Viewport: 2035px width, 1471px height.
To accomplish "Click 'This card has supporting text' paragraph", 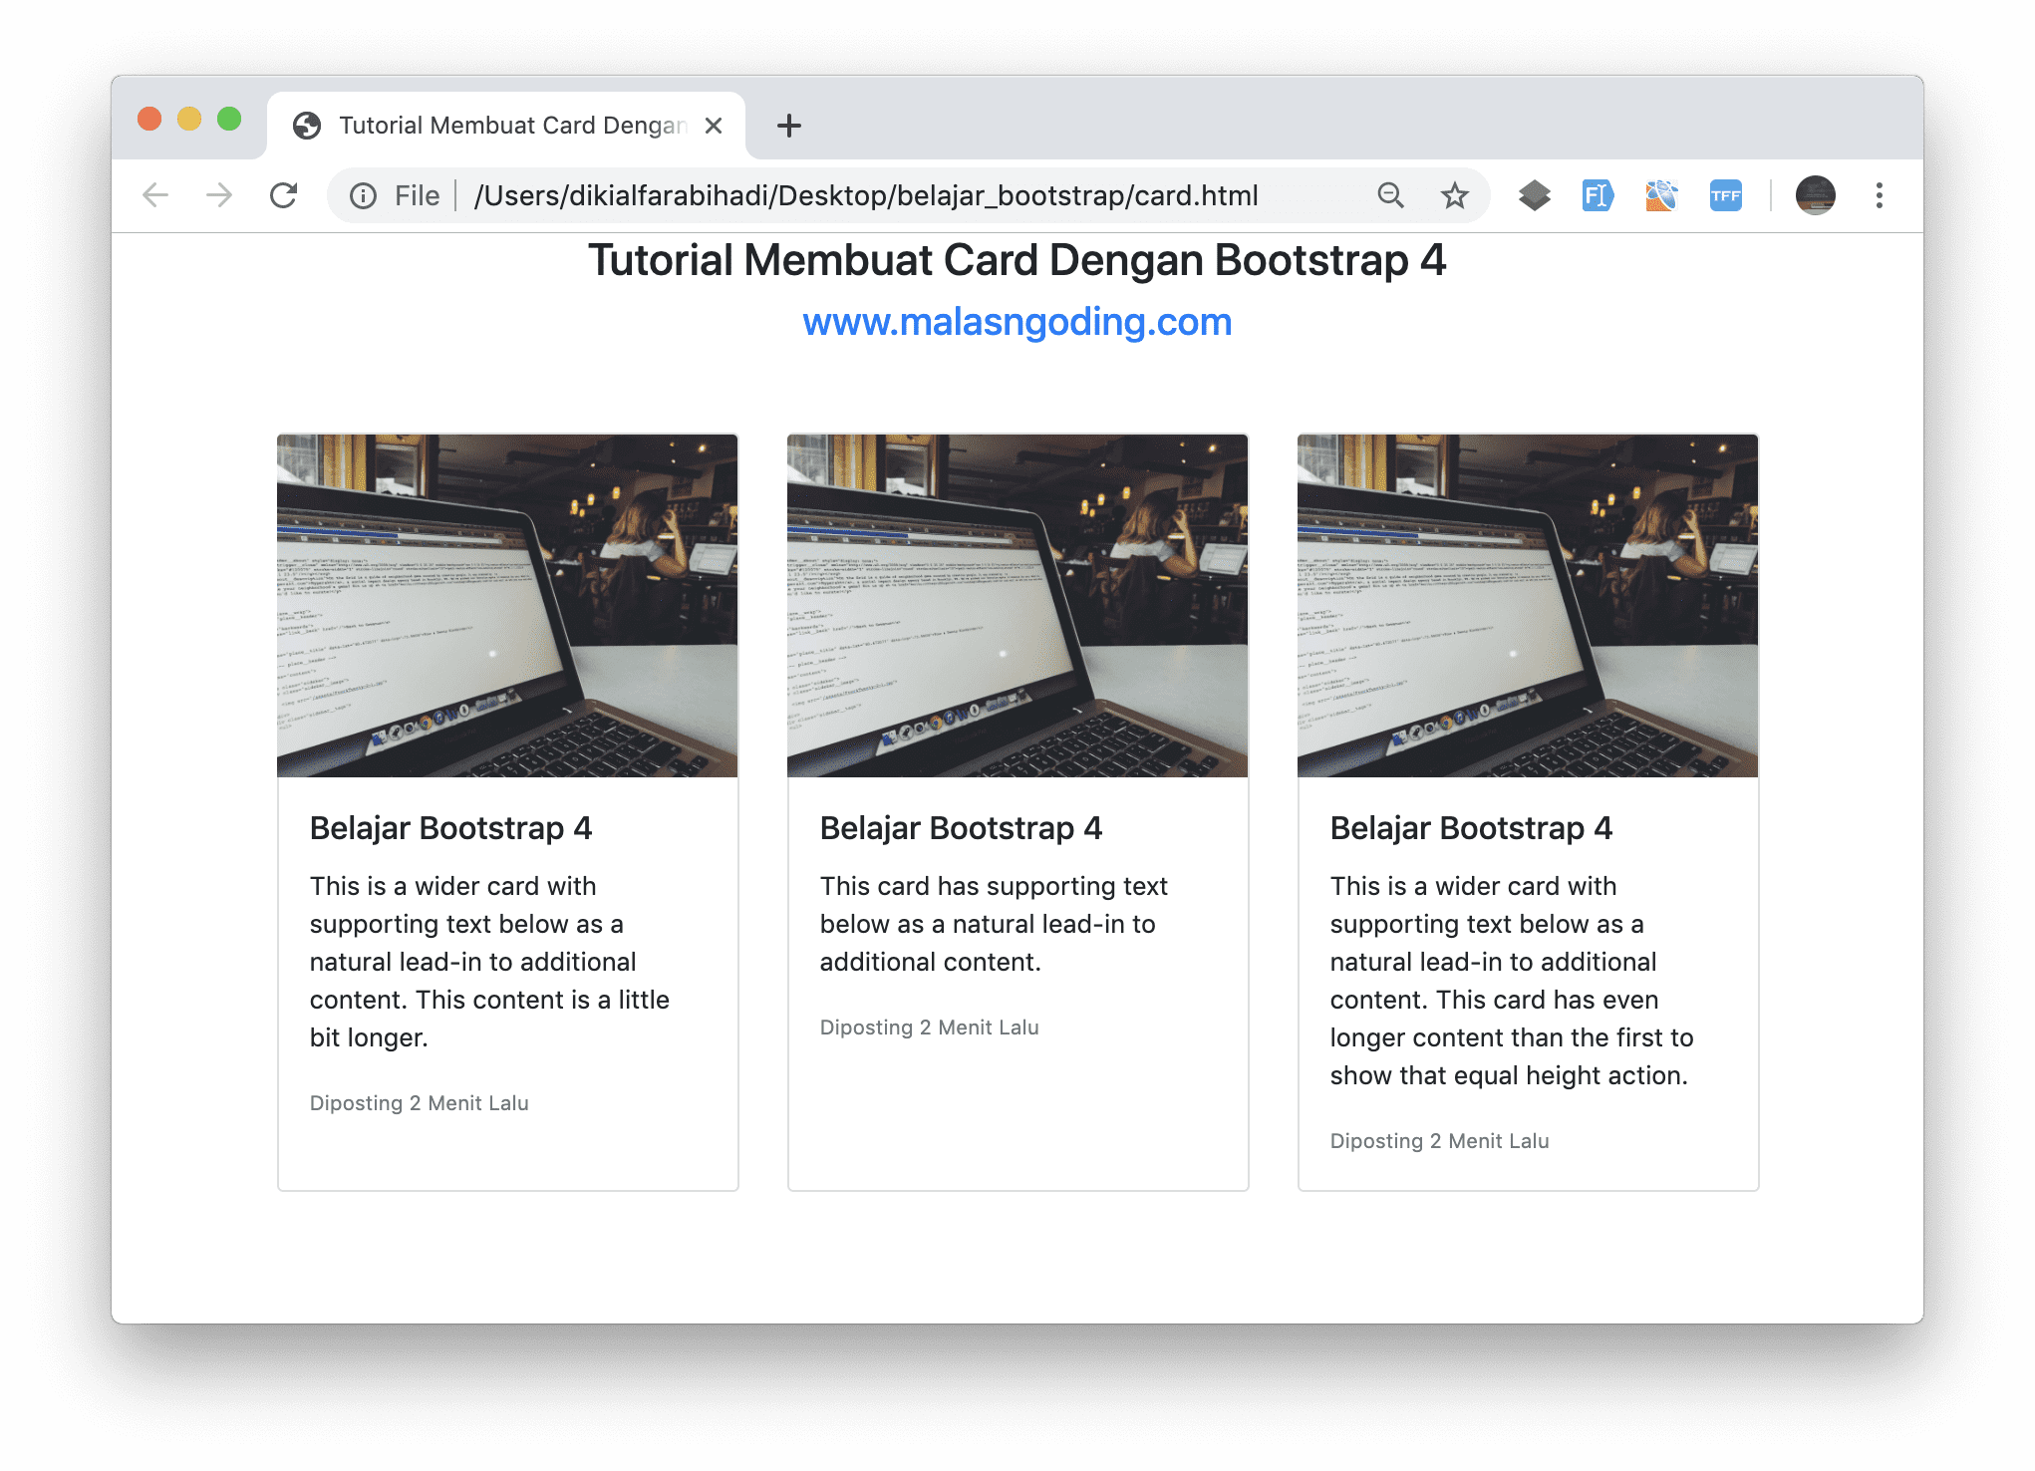I will [994, 924].
